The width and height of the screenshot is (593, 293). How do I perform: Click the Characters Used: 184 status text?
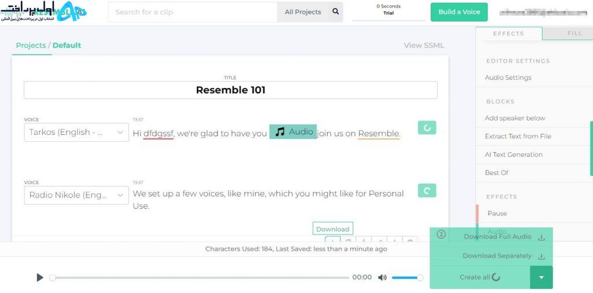(296, 249)
